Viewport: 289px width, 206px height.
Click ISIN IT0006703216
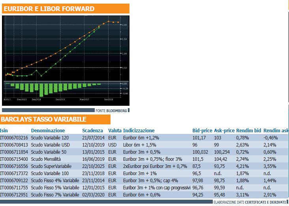click(14, 138)
